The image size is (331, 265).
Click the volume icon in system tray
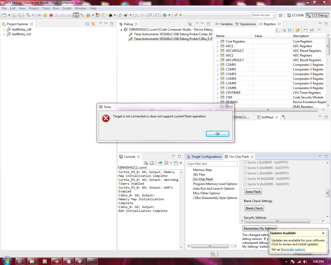click(305, 262)
